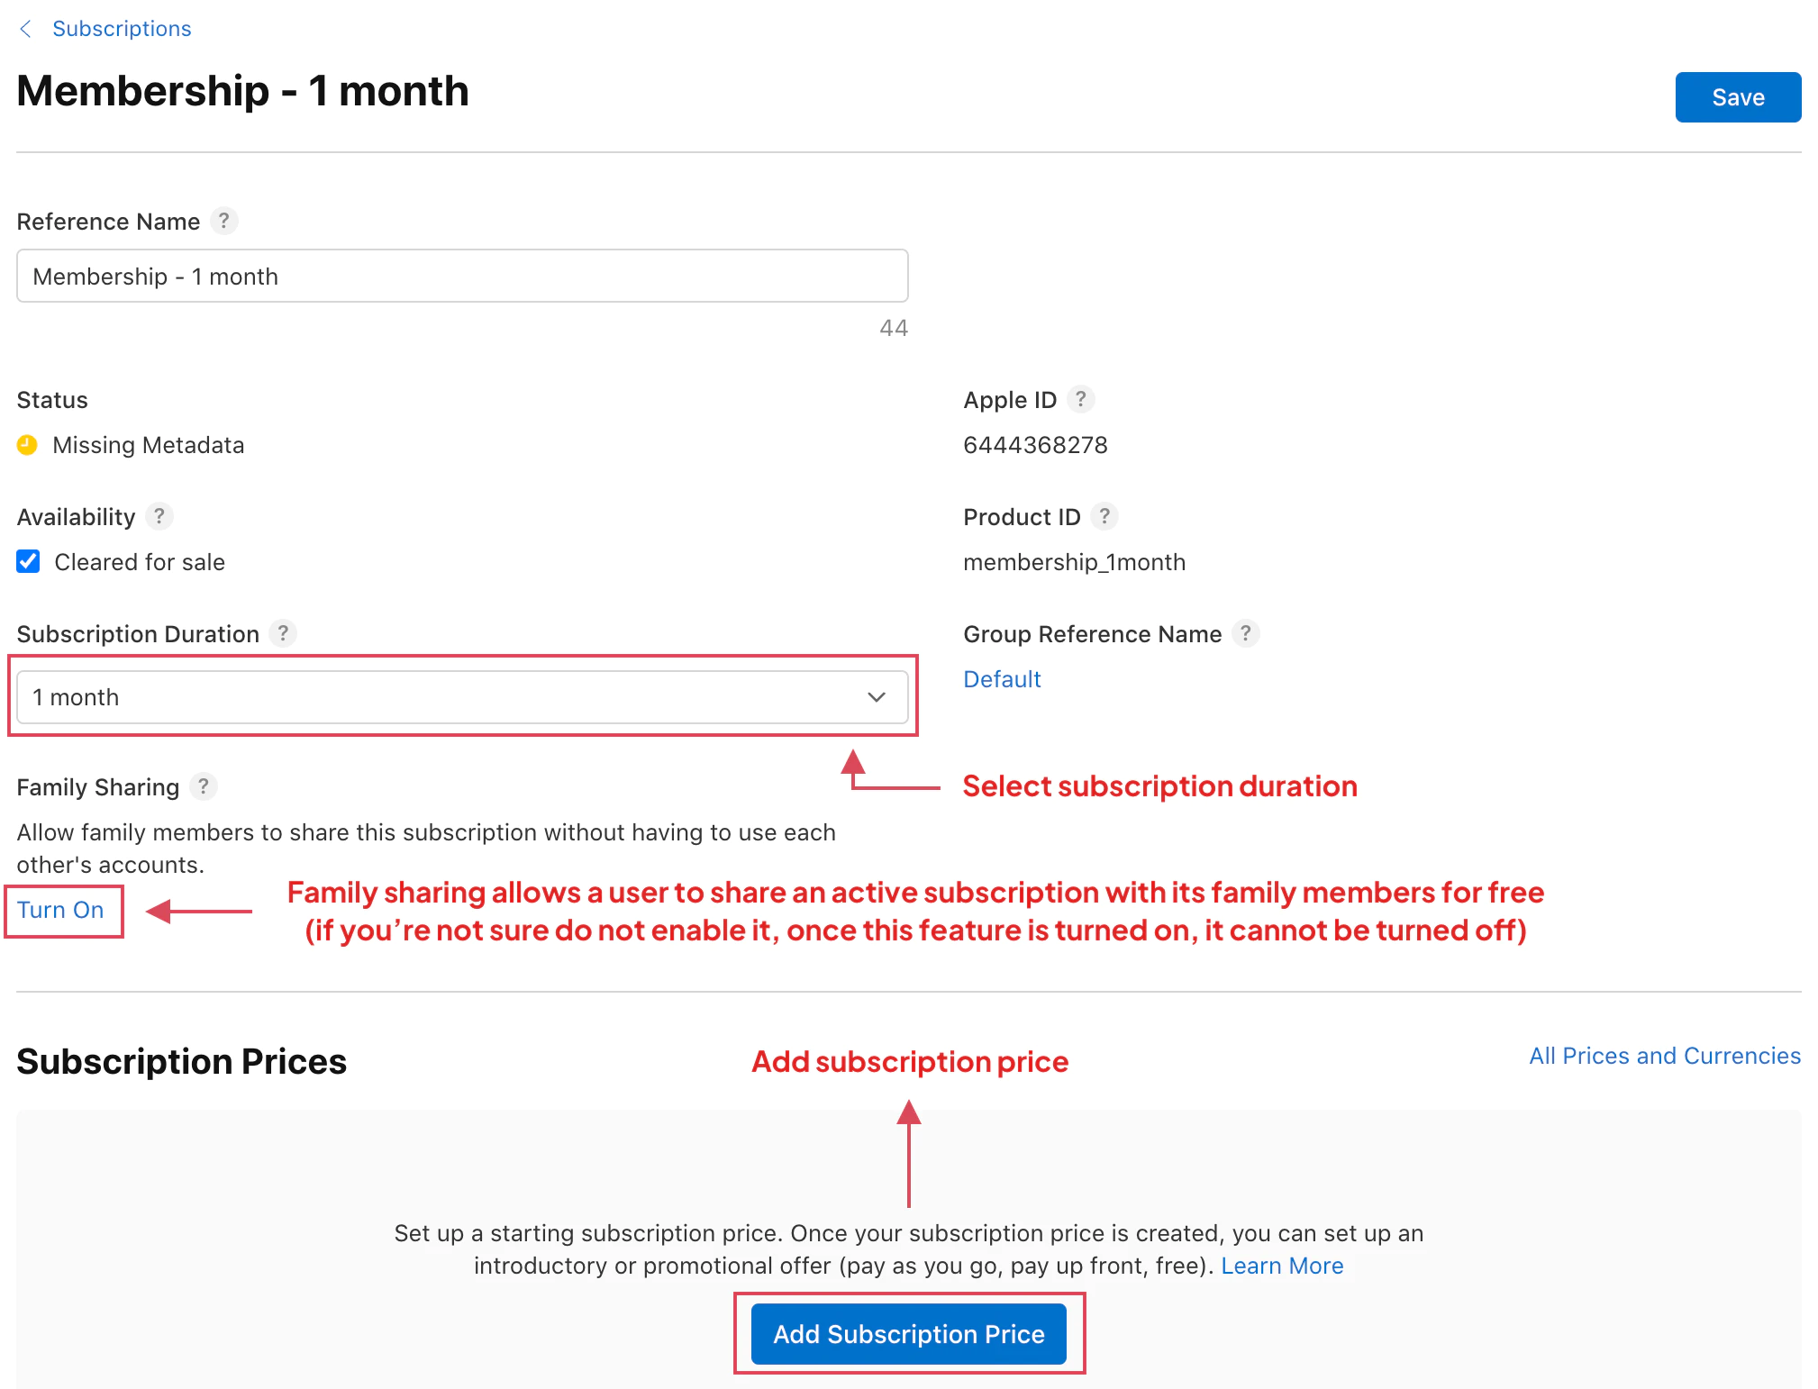Uncheck the Cleared for sale checkbox

pos(28,561)
